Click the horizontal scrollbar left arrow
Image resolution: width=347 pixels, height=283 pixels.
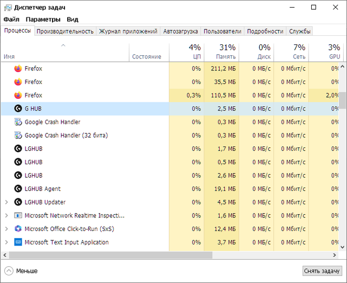(x=5, y=255)
